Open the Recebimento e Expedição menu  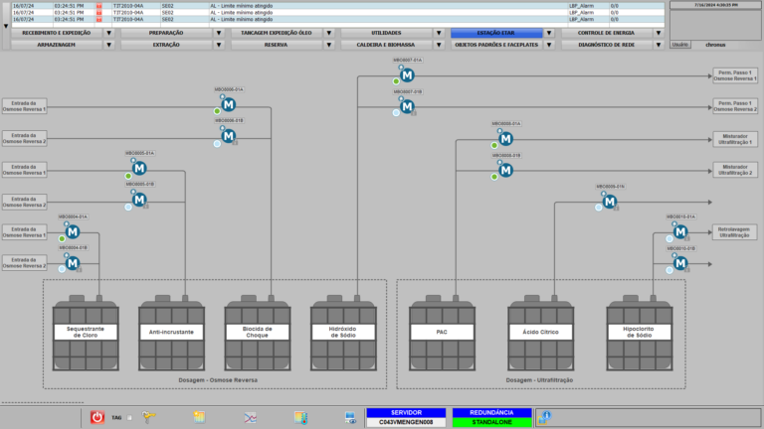(57, 33)
